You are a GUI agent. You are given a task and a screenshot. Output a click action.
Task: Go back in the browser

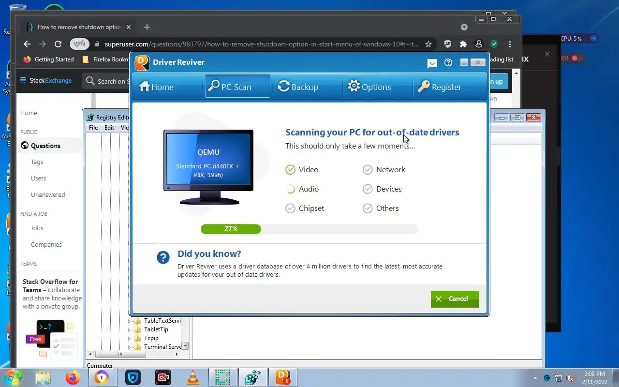point(27,44)
